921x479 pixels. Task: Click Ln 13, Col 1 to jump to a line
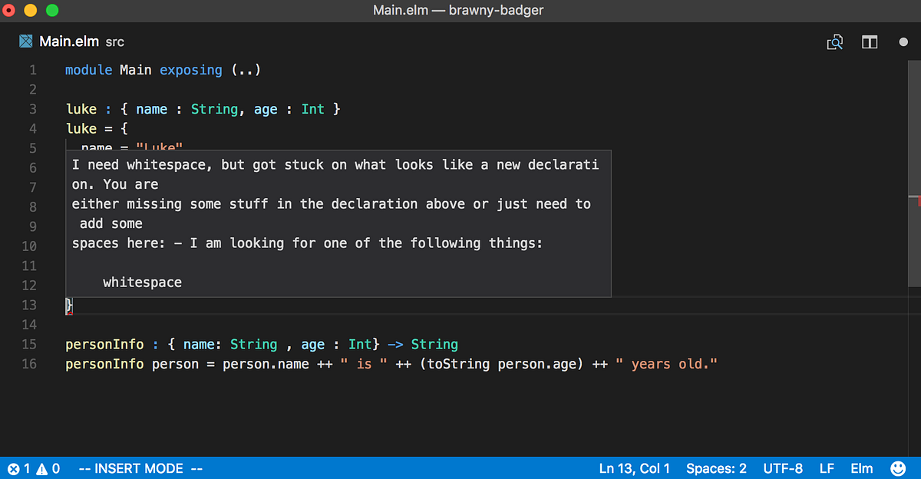[x=634, y=468]
